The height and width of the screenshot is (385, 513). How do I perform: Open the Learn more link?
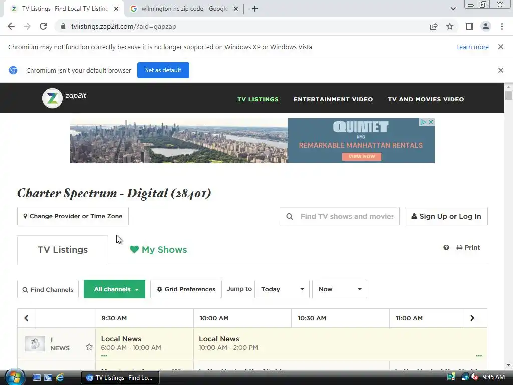472,47
